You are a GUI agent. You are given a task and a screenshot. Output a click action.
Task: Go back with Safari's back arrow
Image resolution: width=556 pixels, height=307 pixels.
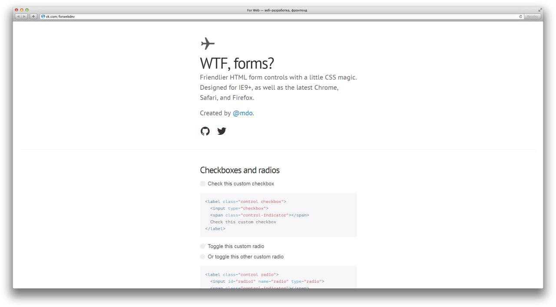[x=19, y=16]
